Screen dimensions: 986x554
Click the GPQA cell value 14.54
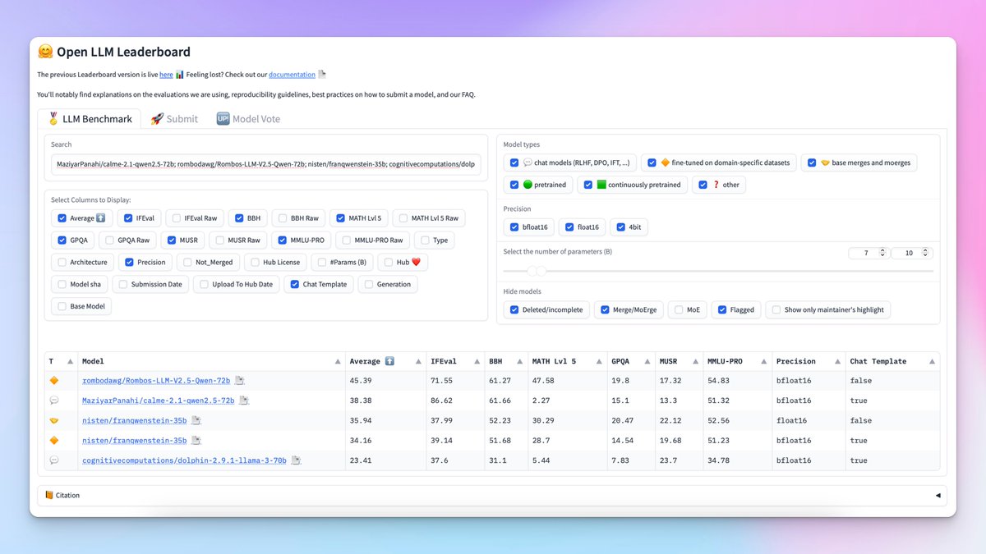(x=622, y=441)
